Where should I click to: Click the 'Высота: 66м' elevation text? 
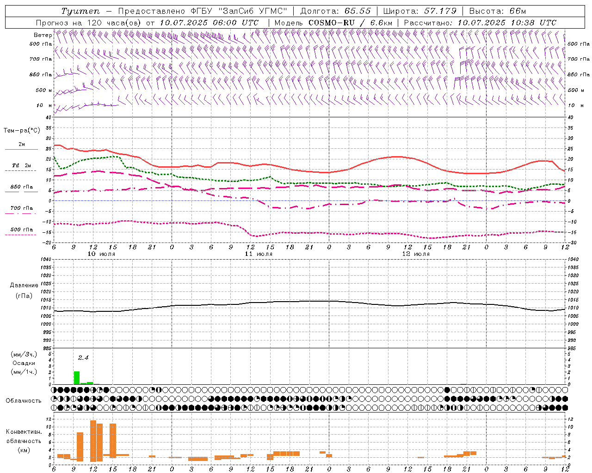pyautogui.click(x=497, y=11)
